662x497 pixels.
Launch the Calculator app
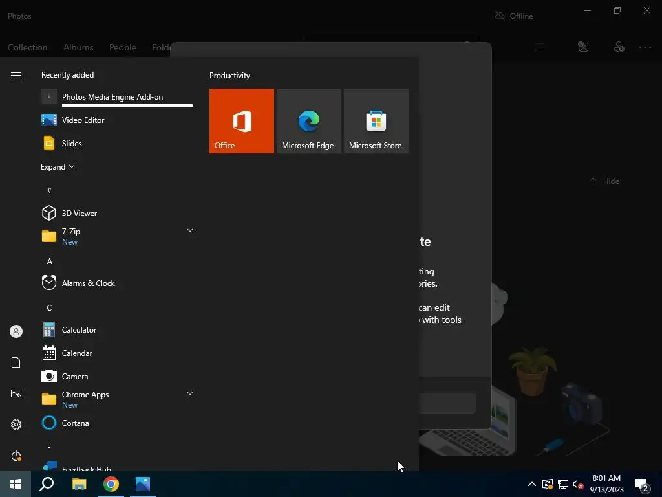coord(117,329)
